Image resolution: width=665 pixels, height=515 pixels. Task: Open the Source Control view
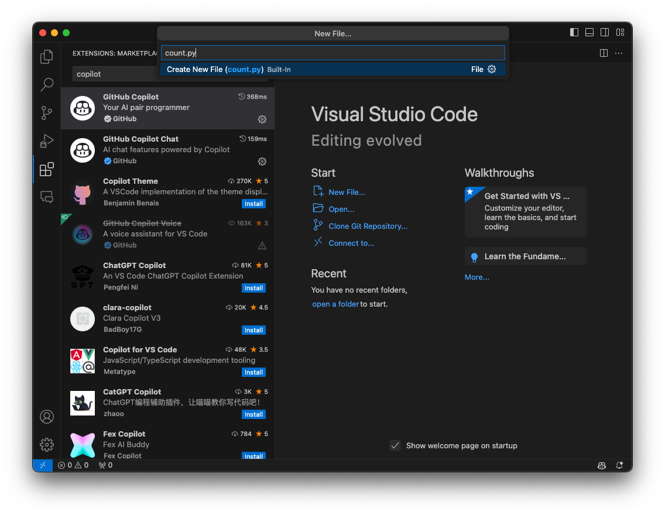click(x=47, y=113)
